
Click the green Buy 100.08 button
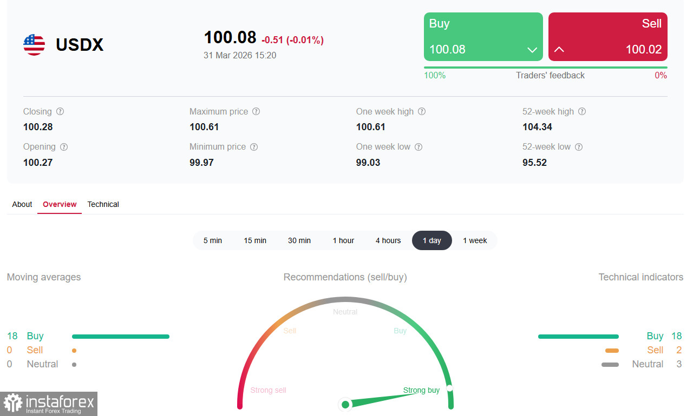[x=483, y=37]
